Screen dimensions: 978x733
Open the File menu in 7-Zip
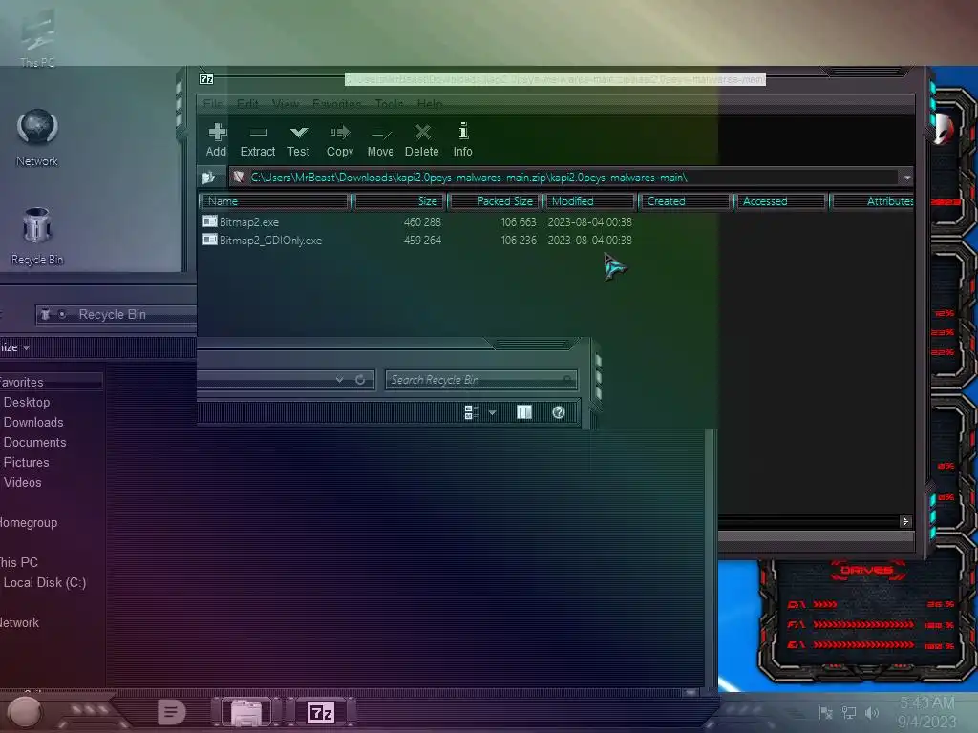212,103
